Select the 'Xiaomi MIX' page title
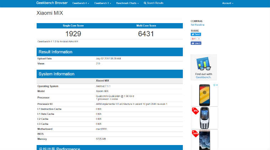Screen dimensions: 270x150 tap(50, 13)
